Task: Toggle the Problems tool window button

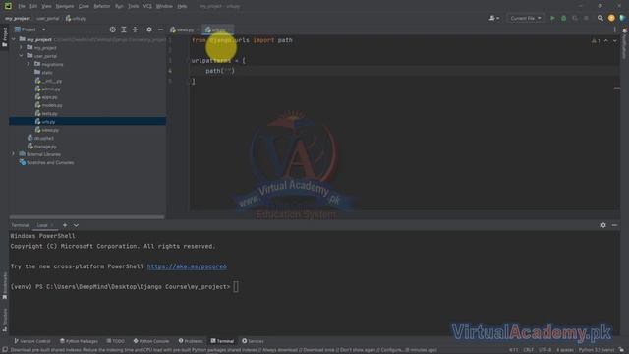Action: (x=191, y=341)
